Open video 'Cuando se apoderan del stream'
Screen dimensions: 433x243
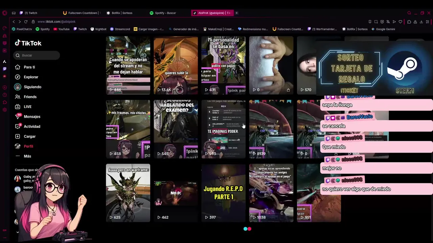click(x=128, y=65)
